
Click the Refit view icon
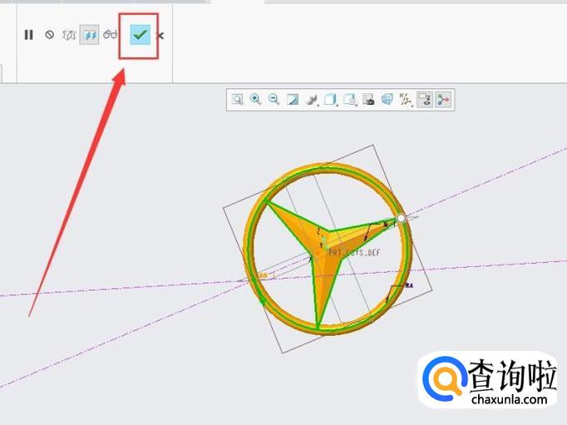coord(237,100)
